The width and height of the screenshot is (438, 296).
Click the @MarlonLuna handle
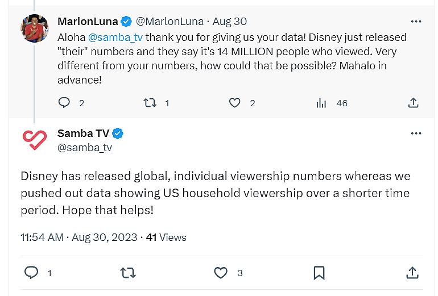point(170,22)
